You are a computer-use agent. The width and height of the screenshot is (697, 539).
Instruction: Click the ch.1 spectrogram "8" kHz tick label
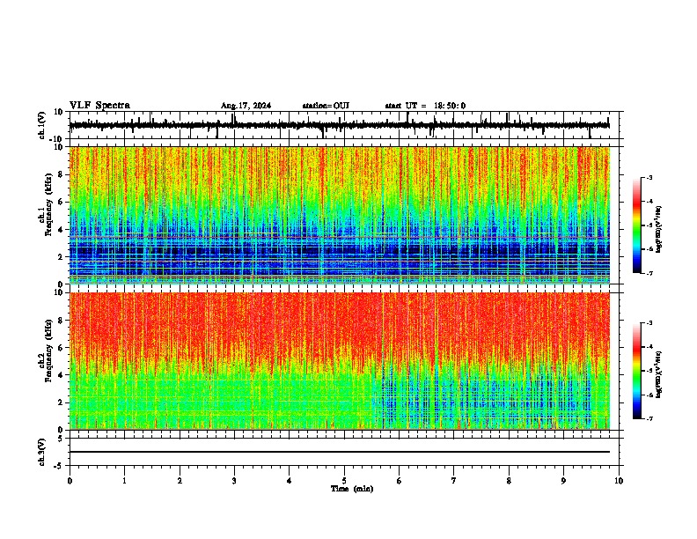(61, 174)
